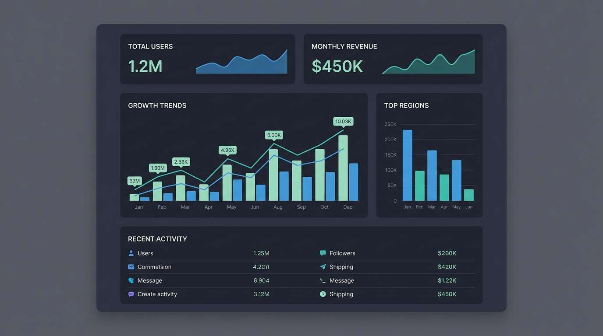The width and height of the screenshot is (603, 336).
Task: Click the Users person icon in Recent Activity
Action: click(131, 253)
